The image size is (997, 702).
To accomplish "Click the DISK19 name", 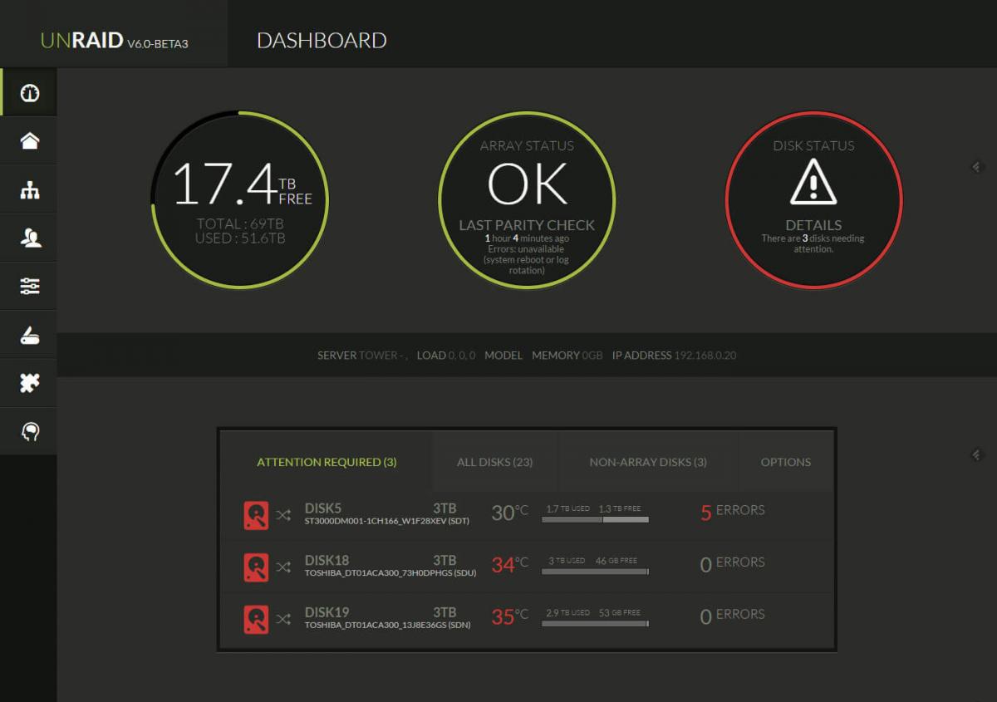I will click(x=327, y=613).
